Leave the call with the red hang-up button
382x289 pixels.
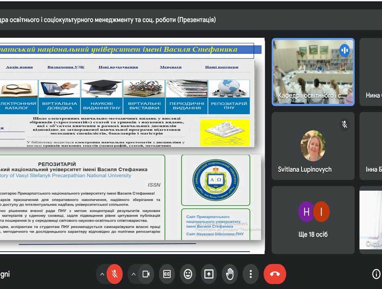(275, 274)
